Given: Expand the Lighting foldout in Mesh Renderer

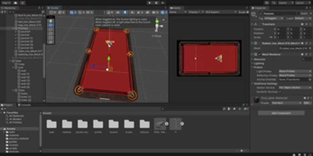Looking at the screenshot, I should click(x=252, y=63).
